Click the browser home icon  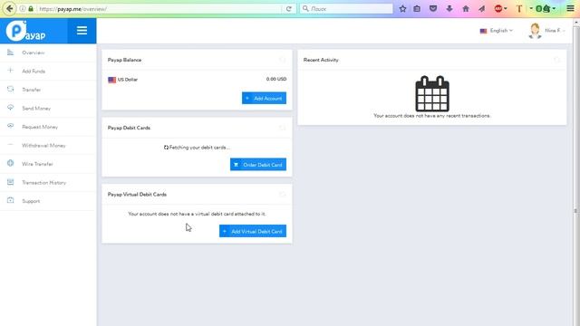click(x=465, y=8)
